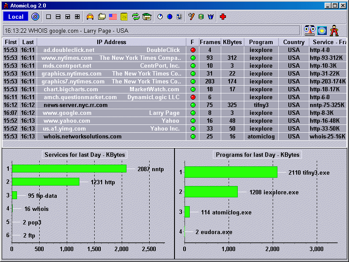Click the atomiclog program cell
Screen dimensions: 349x262
pos(261,136)
